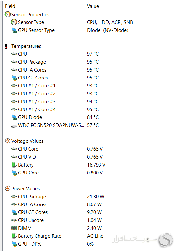
Task: Select the Battery Charge Rate row
Action: coord(89,236)
